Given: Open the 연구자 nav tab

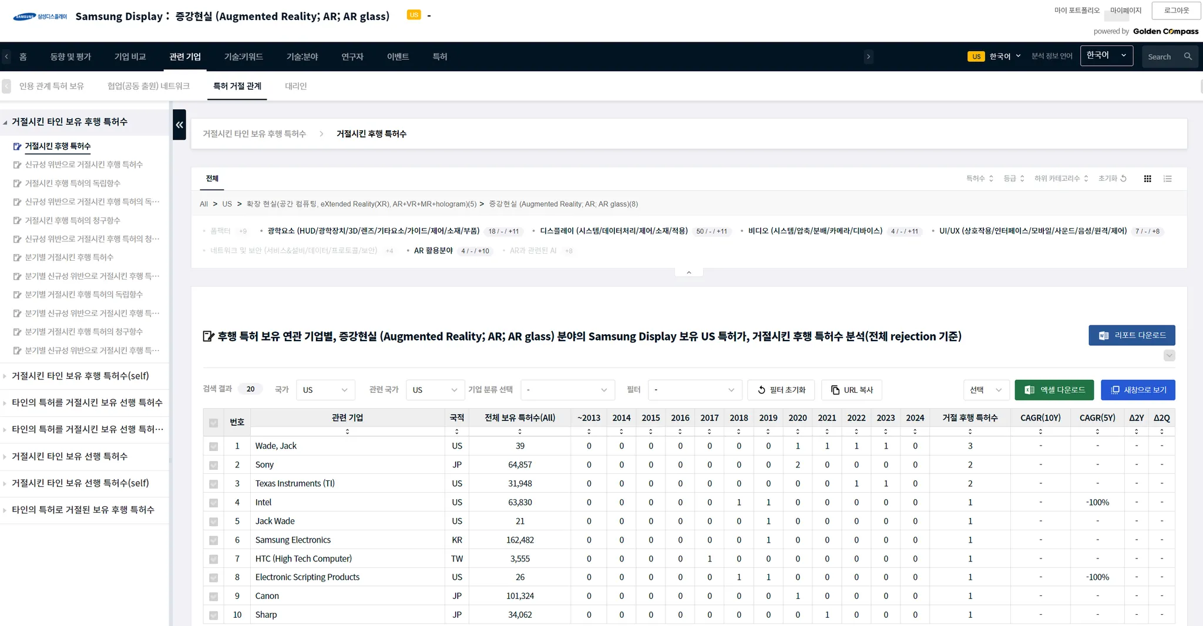Looking at the screenshot, I should (352, 56).
